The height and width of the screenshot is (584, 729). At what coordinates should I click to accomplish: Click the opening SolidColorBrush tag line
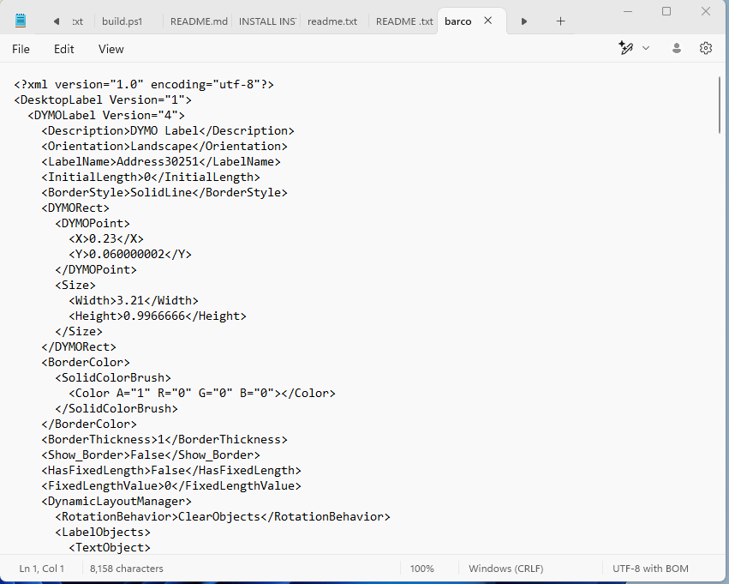click(x=113, y=378)
